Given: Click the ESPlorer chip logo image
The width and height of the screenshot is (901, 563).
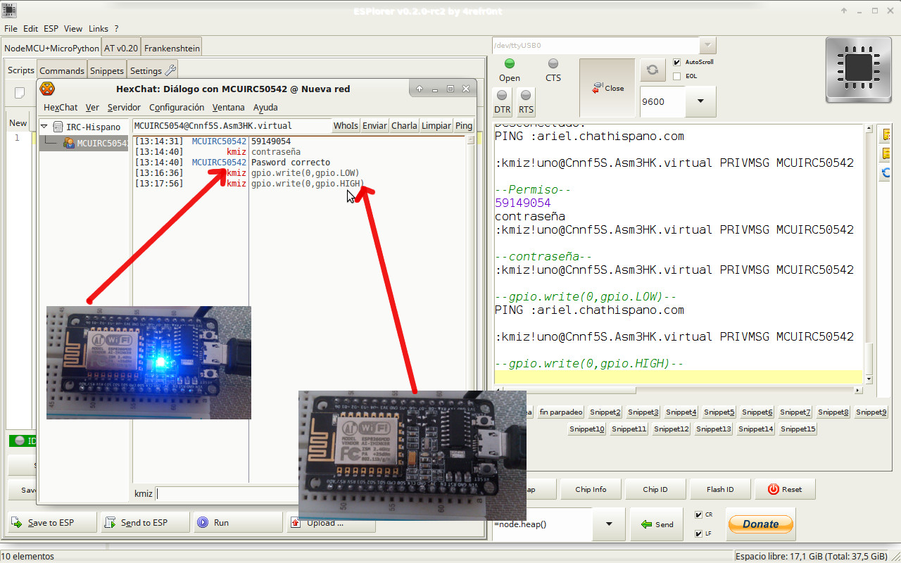Looking at the screenshot, I should [x=859, y=69].
